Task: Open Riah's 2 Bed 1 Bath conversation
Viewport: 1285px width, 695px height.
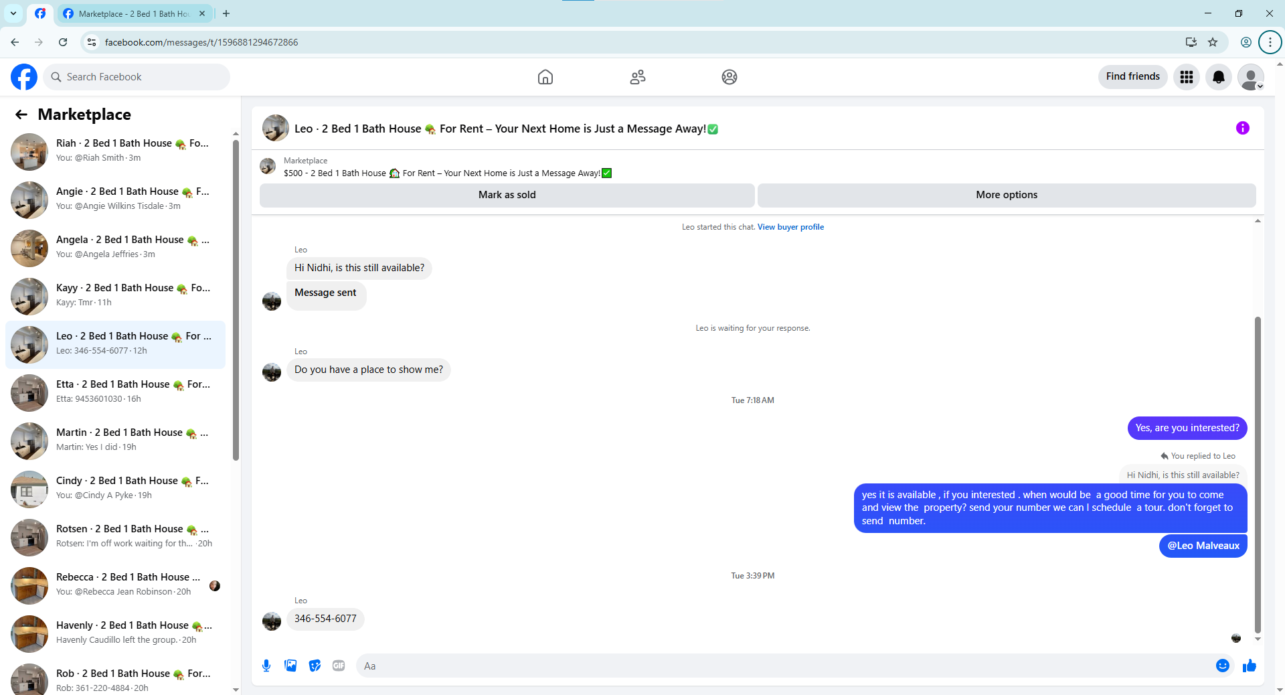Action: [x=116, y=151]
